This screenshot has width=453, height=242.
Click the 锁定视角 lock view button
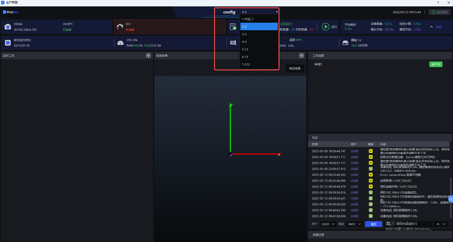(x=294, y=69)
